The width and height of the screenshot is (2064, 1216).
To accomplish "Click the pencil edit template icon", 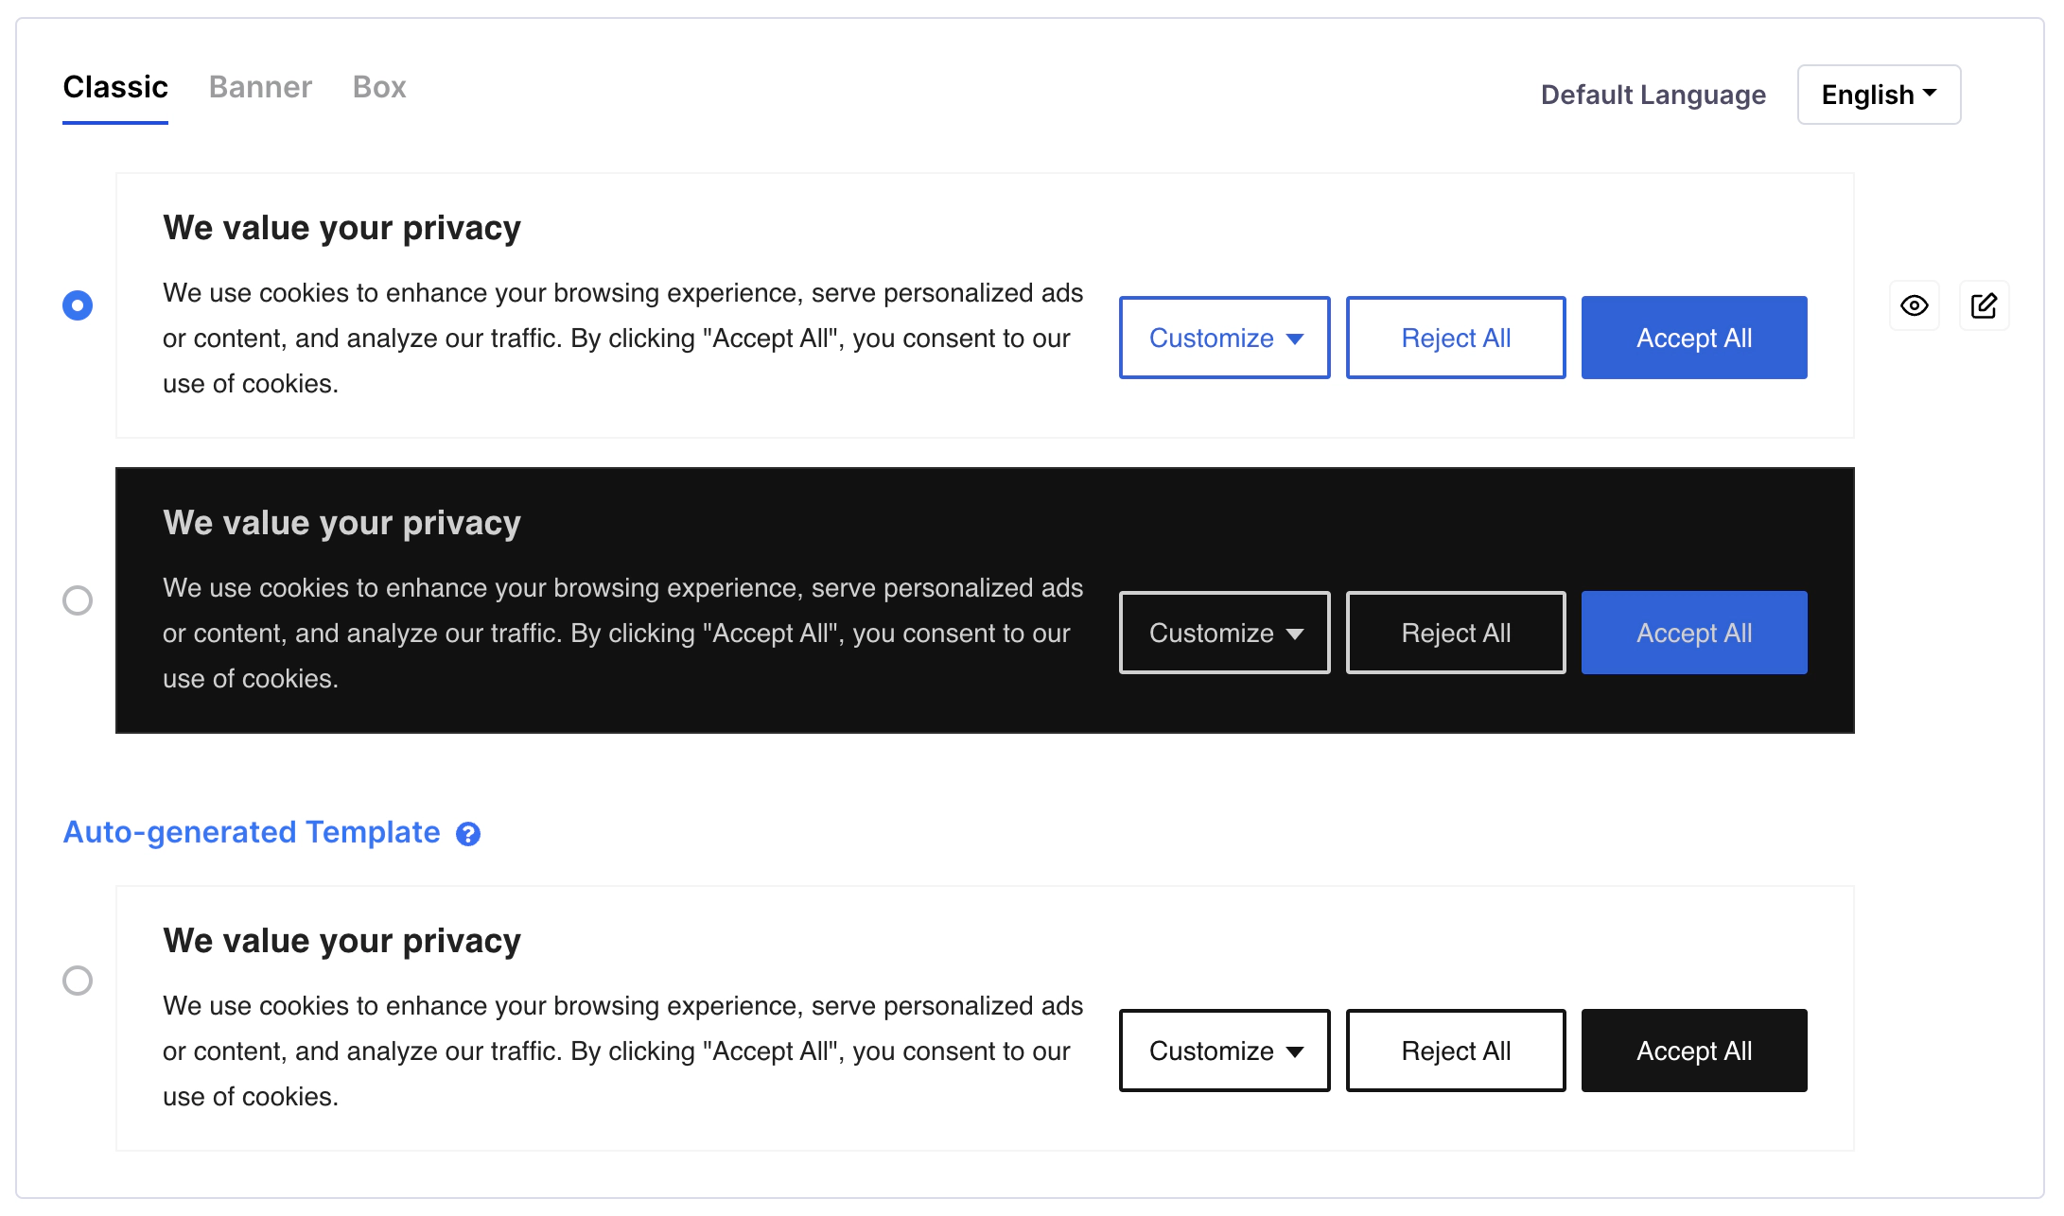I will click(1984, 305).
